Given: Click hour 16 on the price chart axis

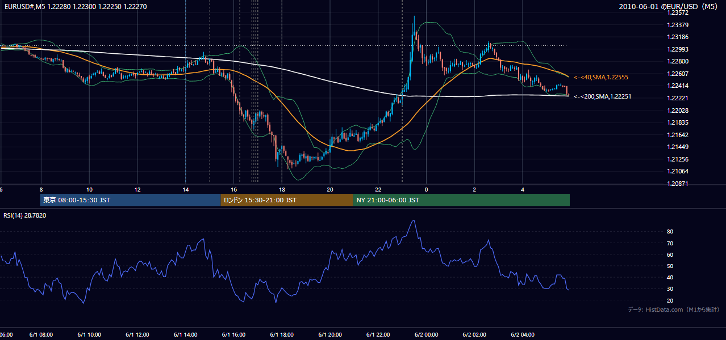Looking at the screenshot, I should pyautogui.click(x=233, y=189).
